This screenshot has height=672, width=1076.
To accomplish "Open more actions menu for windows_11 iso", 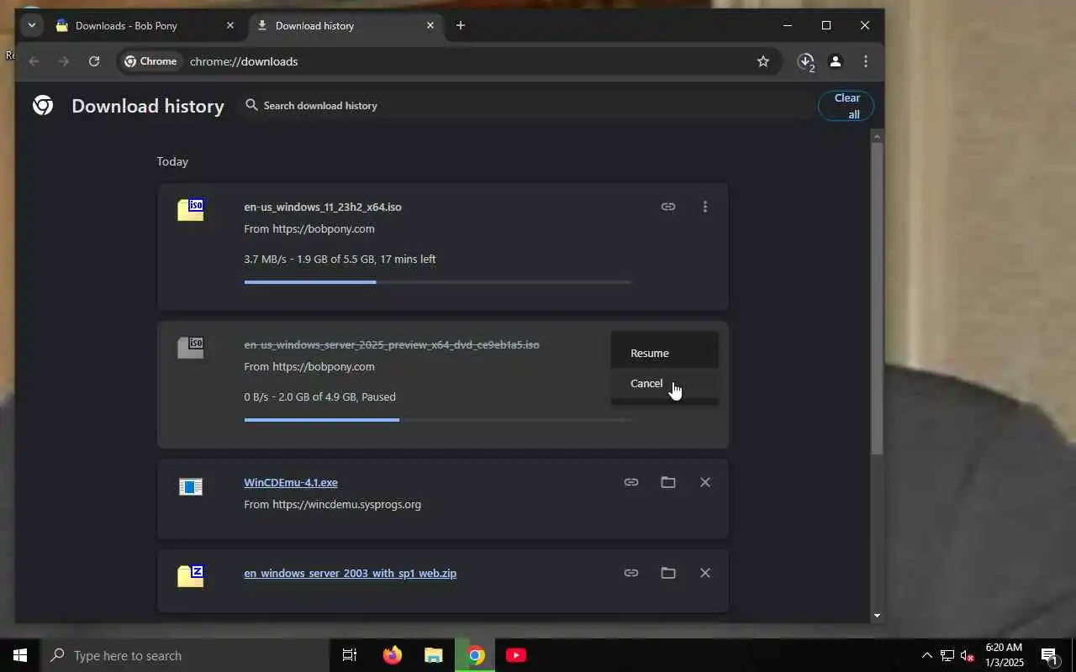I will (705, 207).
